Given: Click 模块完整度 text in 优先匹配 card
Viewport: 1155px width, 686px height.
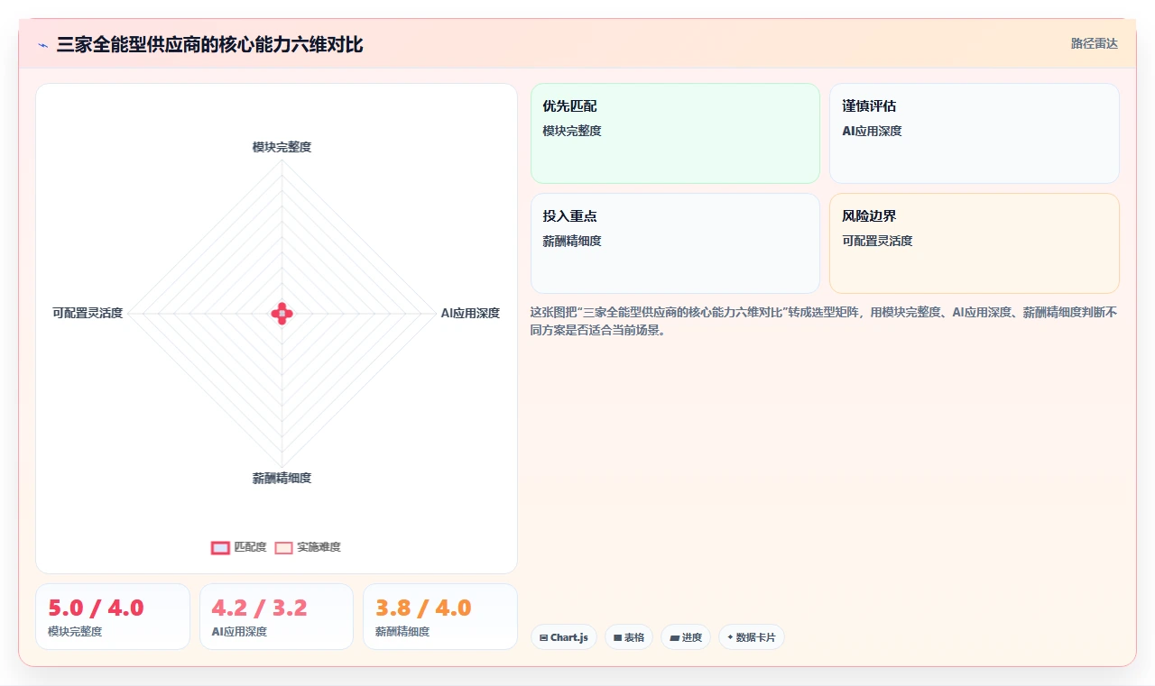Looking at the screenshot, I should [x=572, y=131].
